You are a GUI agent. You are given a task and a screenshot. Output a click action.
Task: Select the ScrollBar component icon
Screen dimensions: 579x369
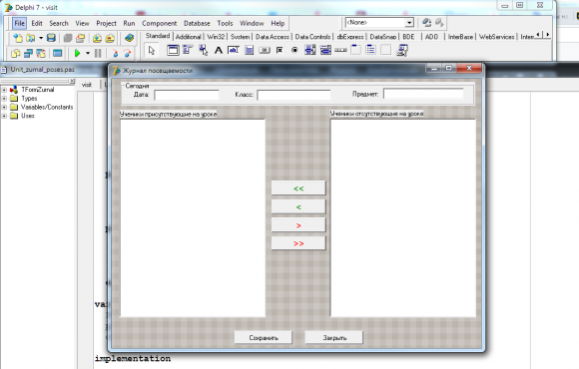pyautogui.click(x=340, y=50)
